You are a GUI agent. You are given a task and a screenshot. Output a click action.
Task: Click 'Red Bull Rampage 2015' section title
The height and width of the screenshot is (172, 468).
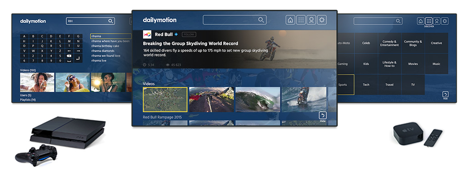pos(162,117)
